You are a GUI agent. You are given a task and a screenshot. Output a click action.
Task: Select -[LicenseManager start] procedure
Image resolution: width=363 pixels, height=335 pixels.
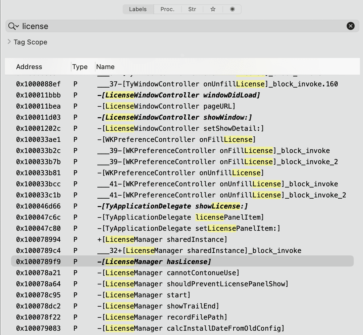[x=182, y=295]
